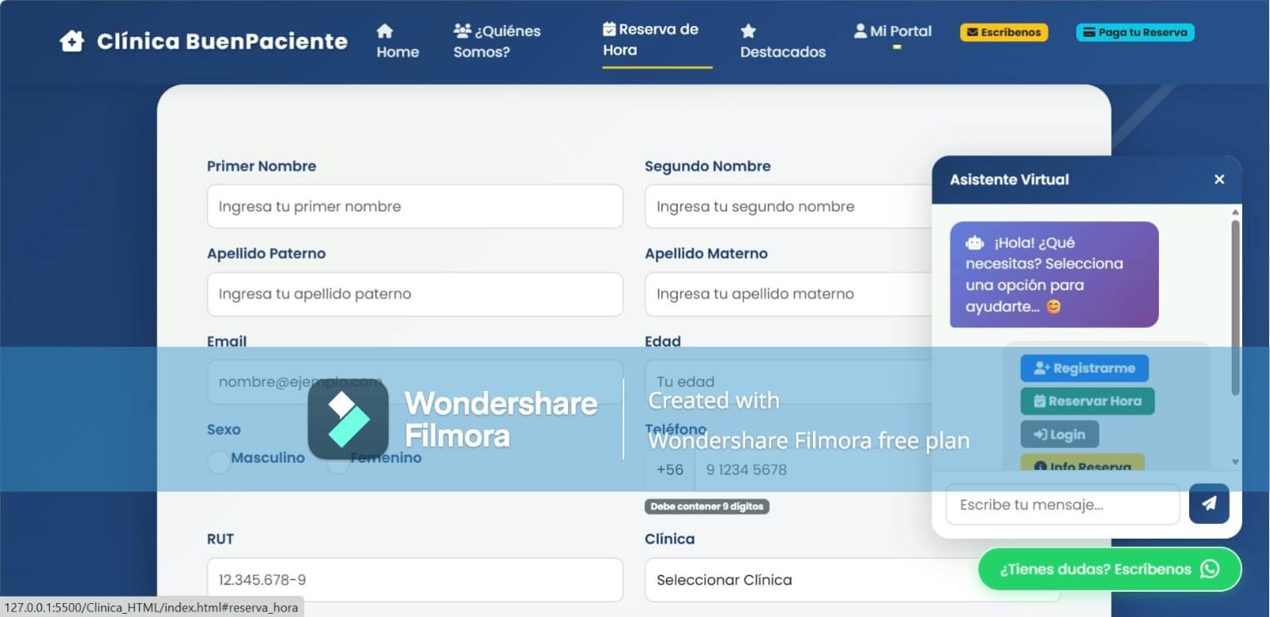Go to ¿Quiénes Somos? section
Screen dimensions: 1270x617
tap(498, 42)
